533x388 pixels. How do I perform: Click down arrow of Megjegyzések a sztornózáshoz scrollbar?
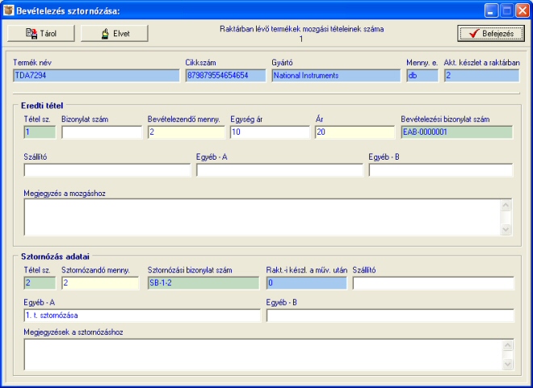(507, 365)
